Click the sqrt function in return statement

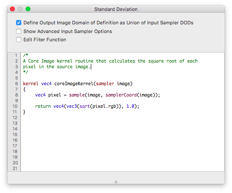[85, 106]
